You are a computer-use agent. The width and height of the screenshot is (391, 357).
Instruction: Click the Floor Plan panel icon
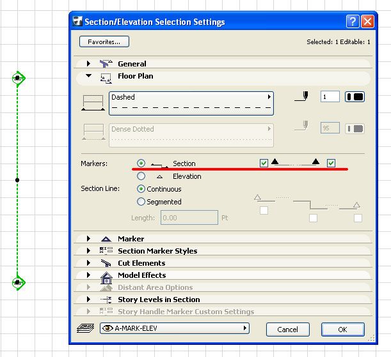pos(106,78)
